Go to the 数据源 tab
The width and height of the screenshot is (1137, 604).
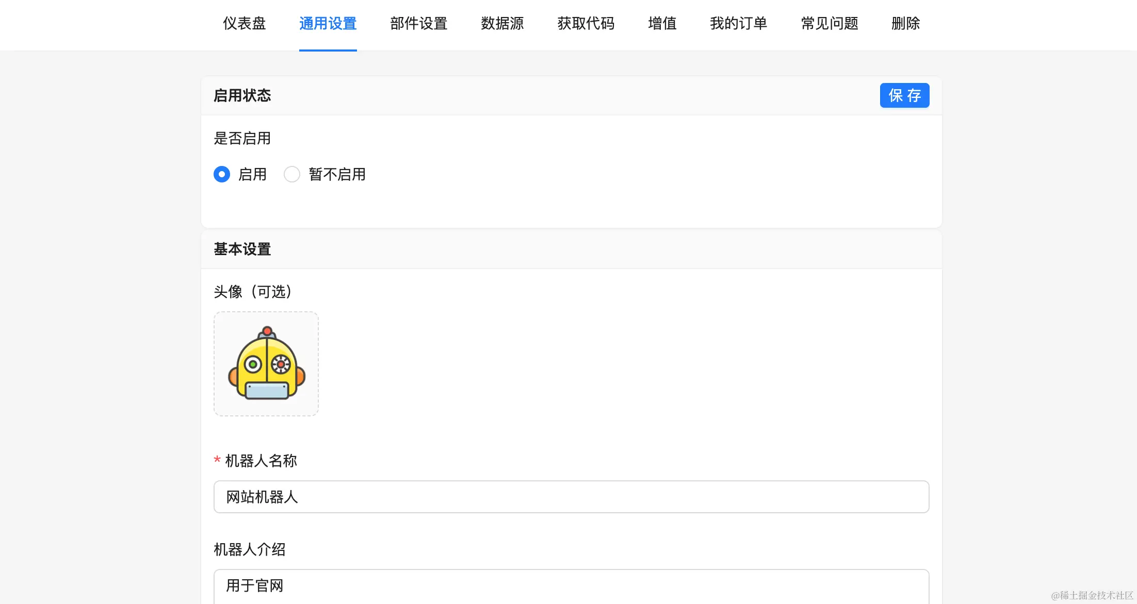coord(502,24)
